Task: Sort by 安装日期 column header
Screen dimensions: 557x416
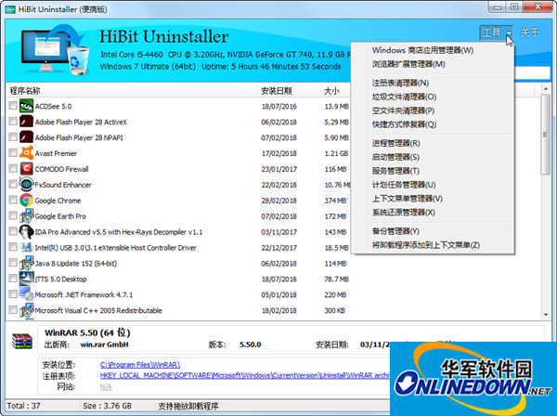Action: pyautogui.click(x=289, y=91)
